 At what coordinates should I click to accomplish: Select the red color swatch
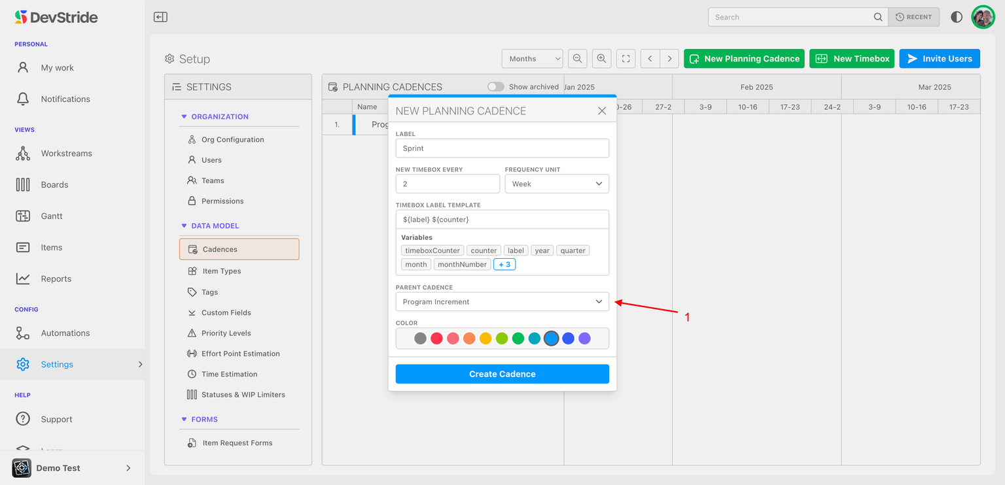click(436, 338)
